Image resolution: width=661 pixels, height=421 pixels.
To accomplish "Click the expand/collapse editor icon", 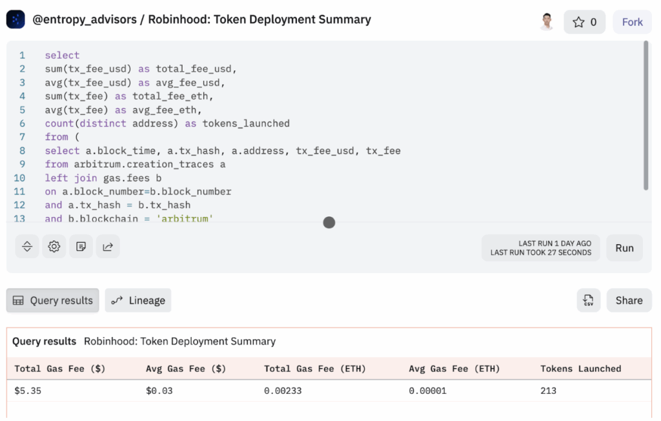I will [27, 246].
